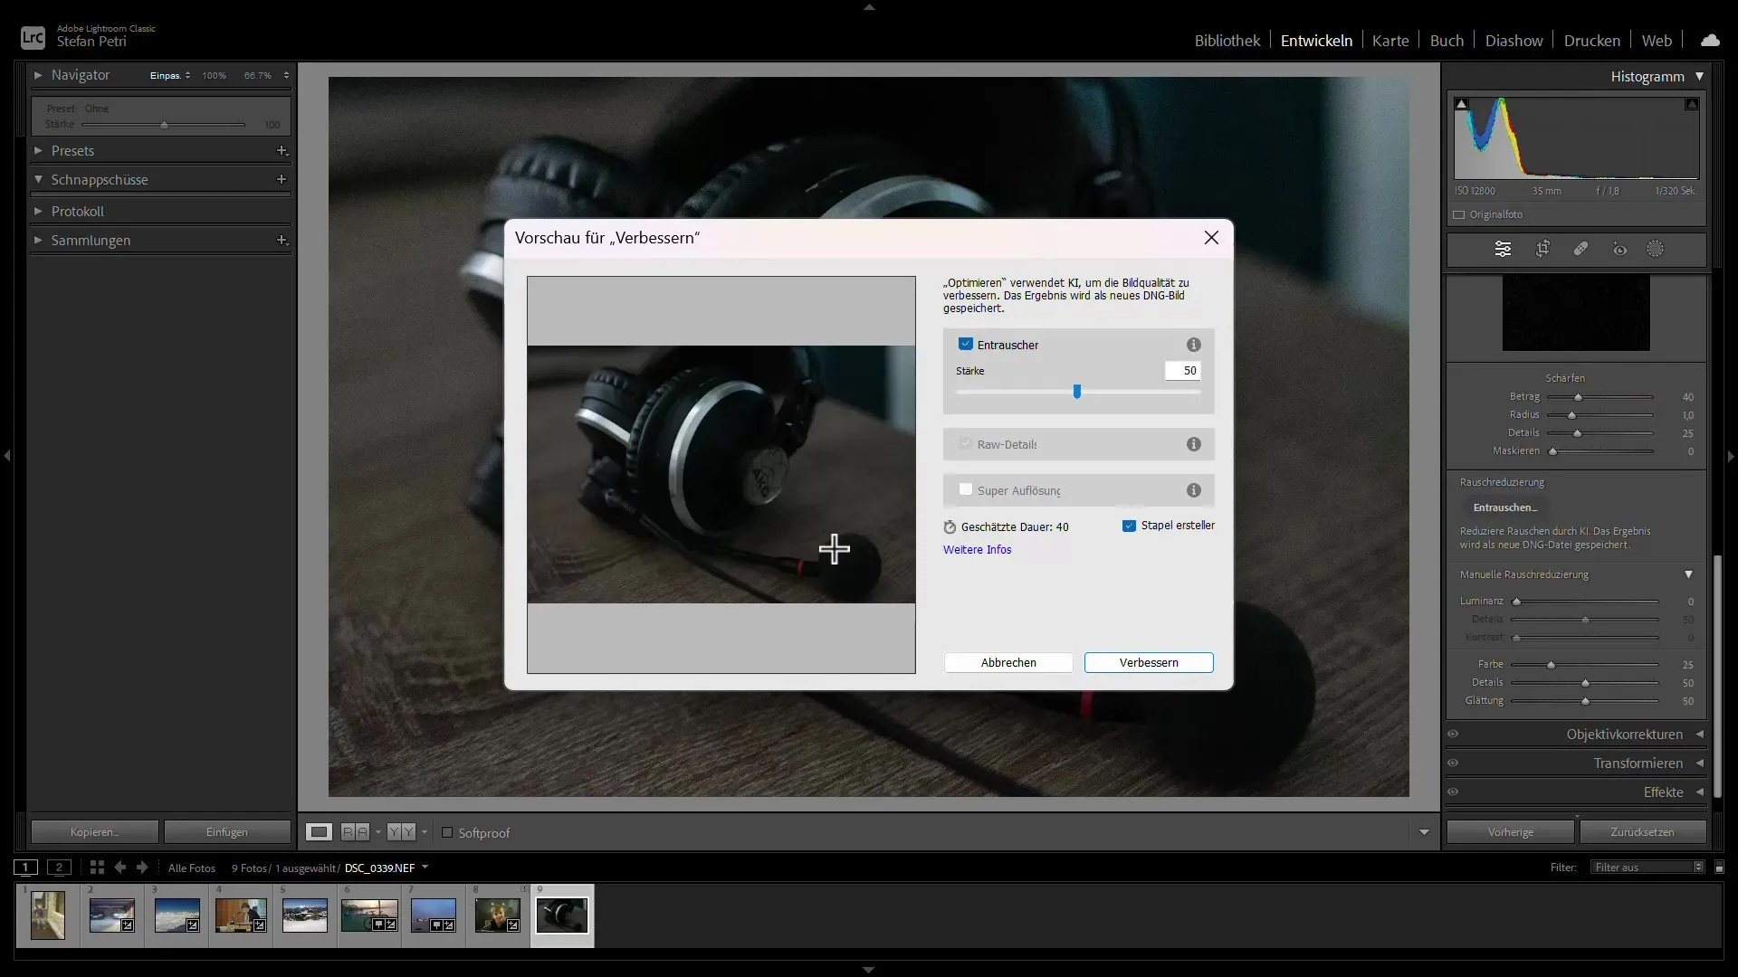Select second window display 2
The image size is (1738, 977).
(59, 868)
